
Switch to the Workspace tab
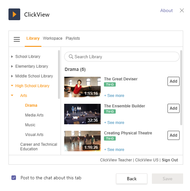[x=52, y=38]
